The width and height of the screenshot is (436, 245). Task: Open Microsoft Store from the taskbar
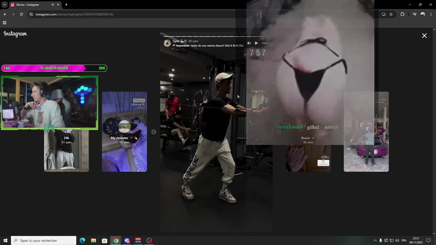[x=105, y=241]
